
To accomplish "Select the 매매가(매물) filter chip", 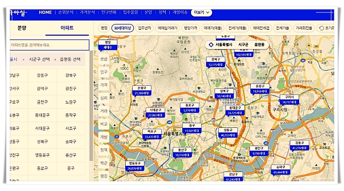I will (213, 28).
